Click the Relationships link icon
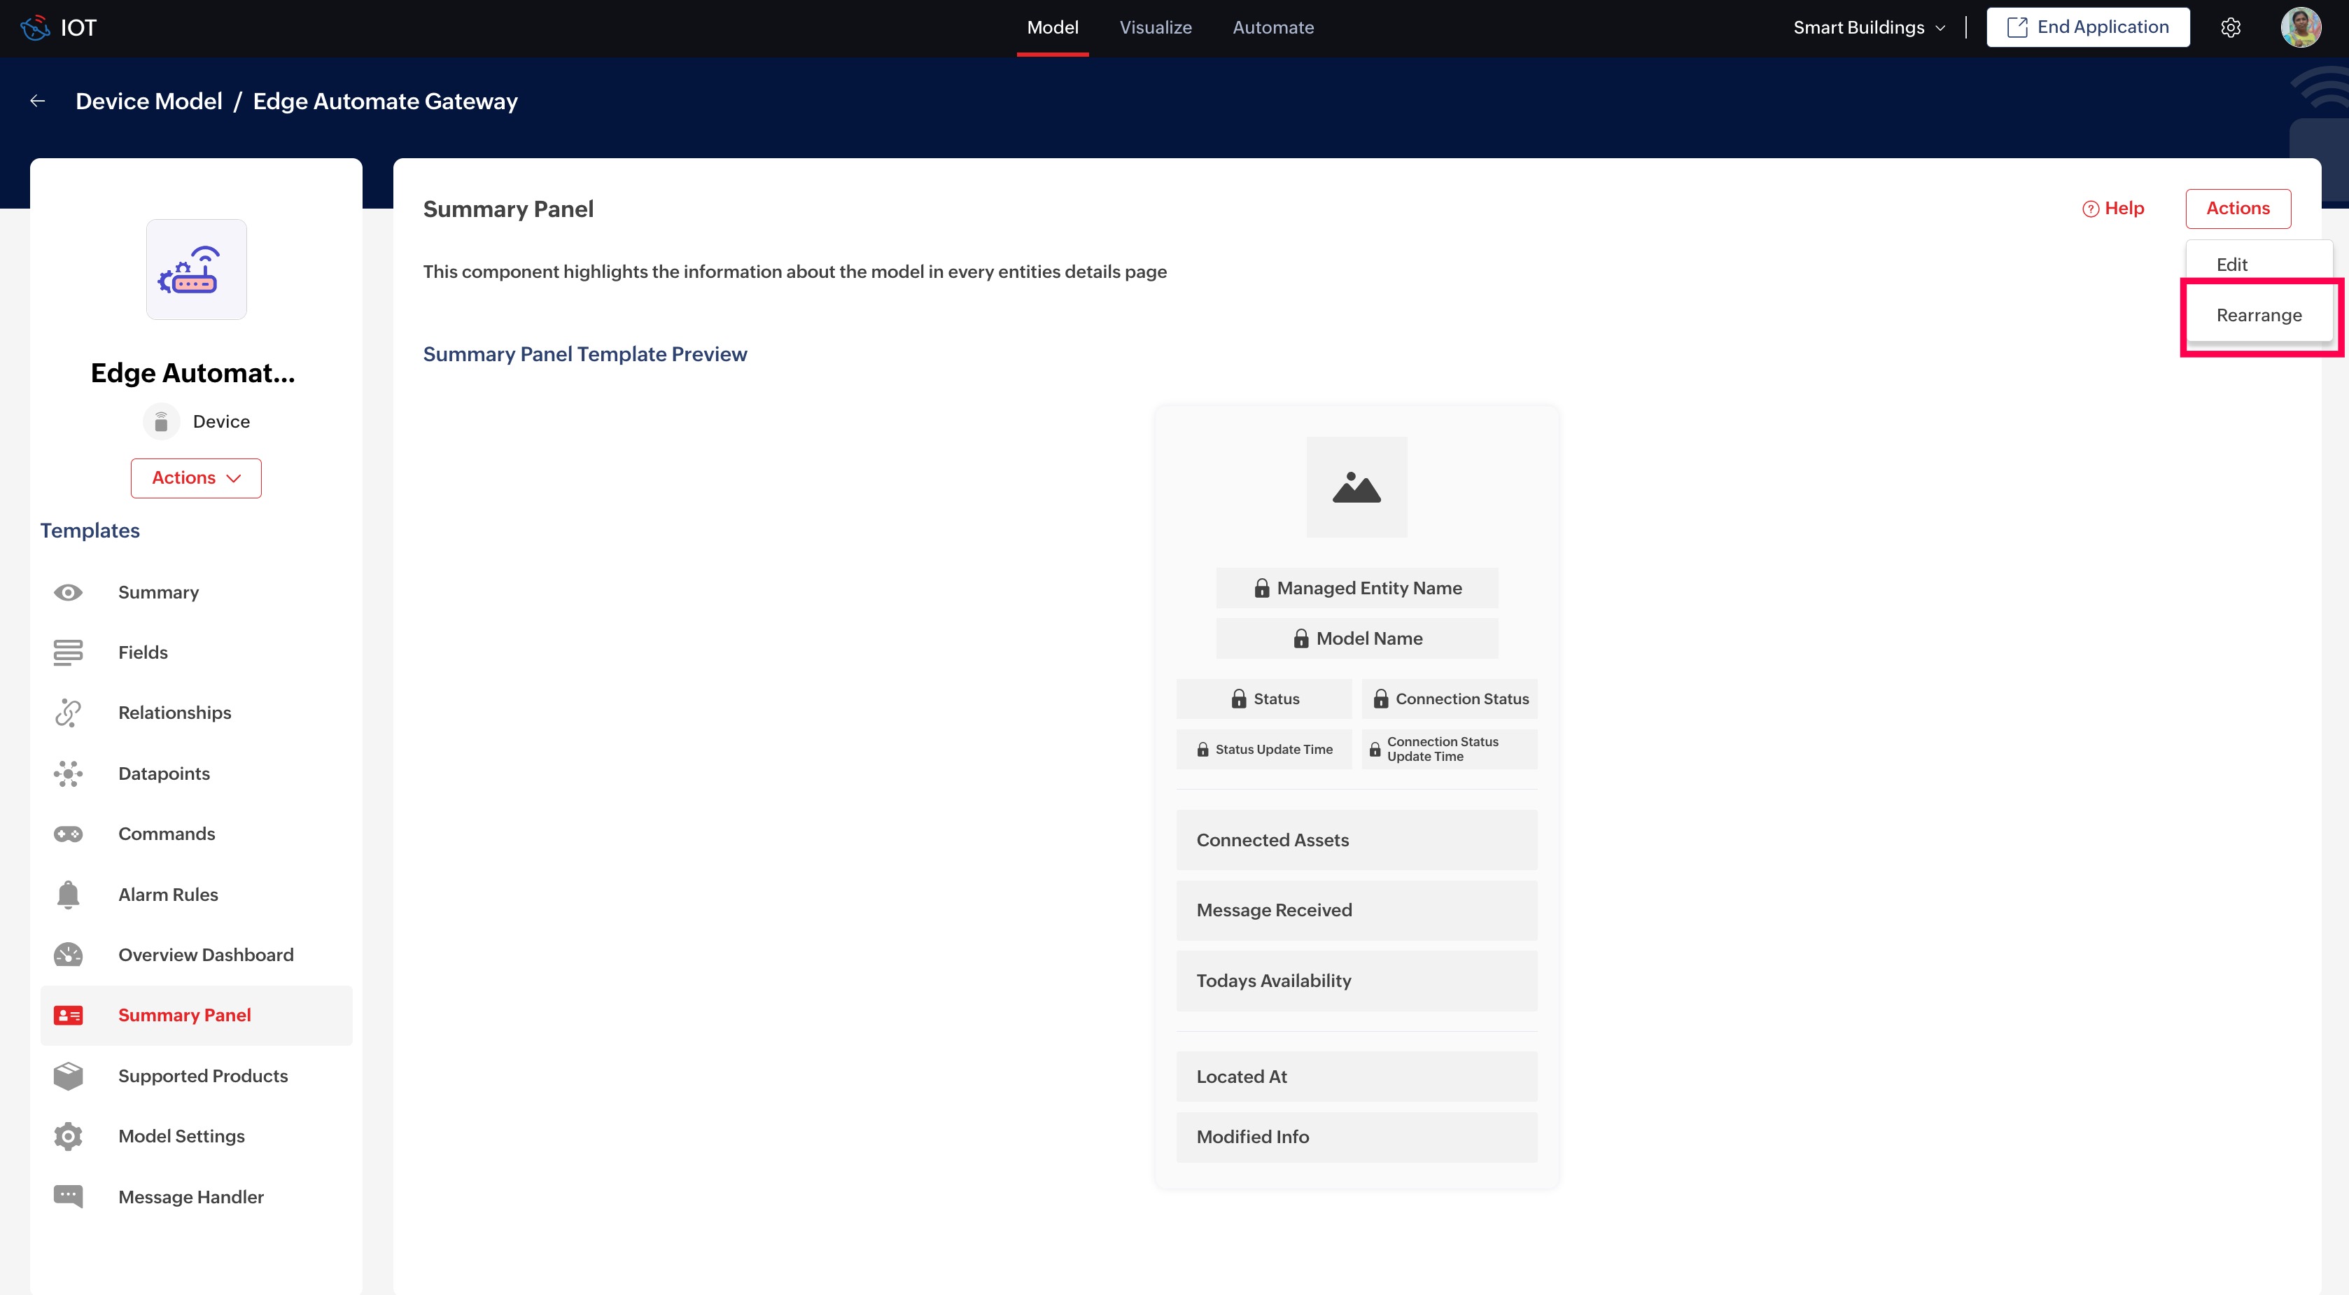This screenshot has height=1295, width=2349. 67,713
